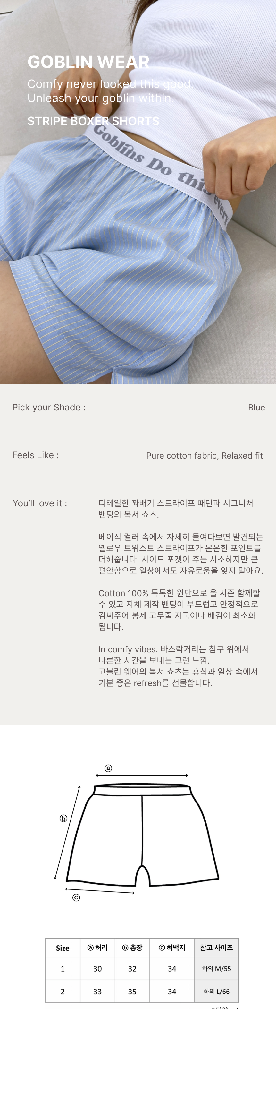The image size is (276, 1099).
Task: Click the Feels Like label
Action: click(35, 455)
